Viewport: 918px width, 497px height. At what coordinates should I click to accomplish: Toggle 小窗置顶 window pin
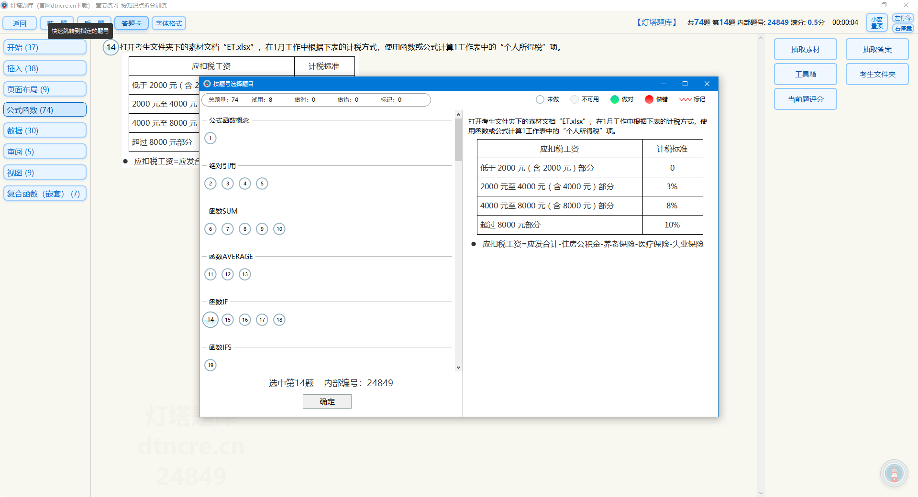(877, 22)
